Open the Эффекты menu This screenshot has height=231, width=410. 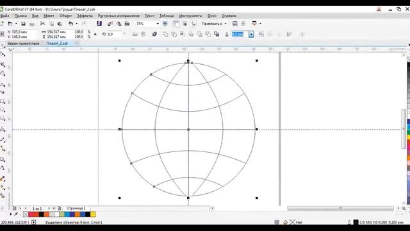click(x=85, y=16)
